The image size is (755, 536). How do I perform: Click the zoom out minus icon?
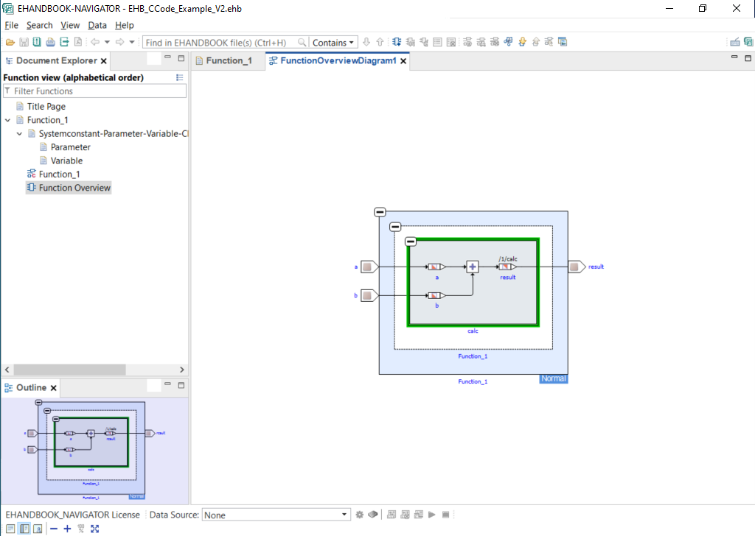(x=54, y=529)
